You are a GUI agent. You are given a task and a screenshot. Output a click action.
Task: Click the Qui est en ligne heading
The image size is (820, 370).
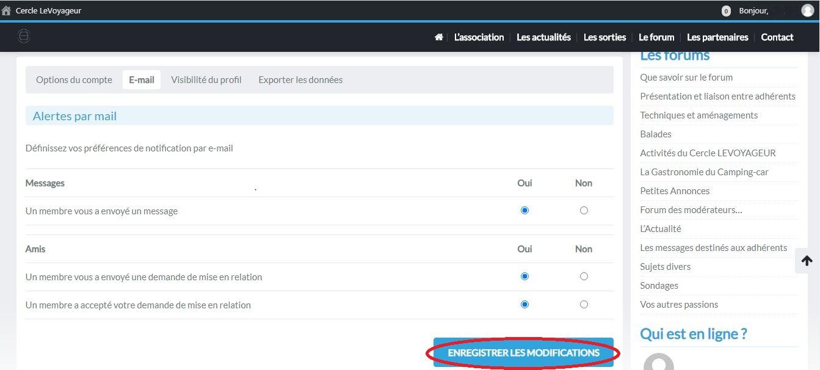coord(694,334)
